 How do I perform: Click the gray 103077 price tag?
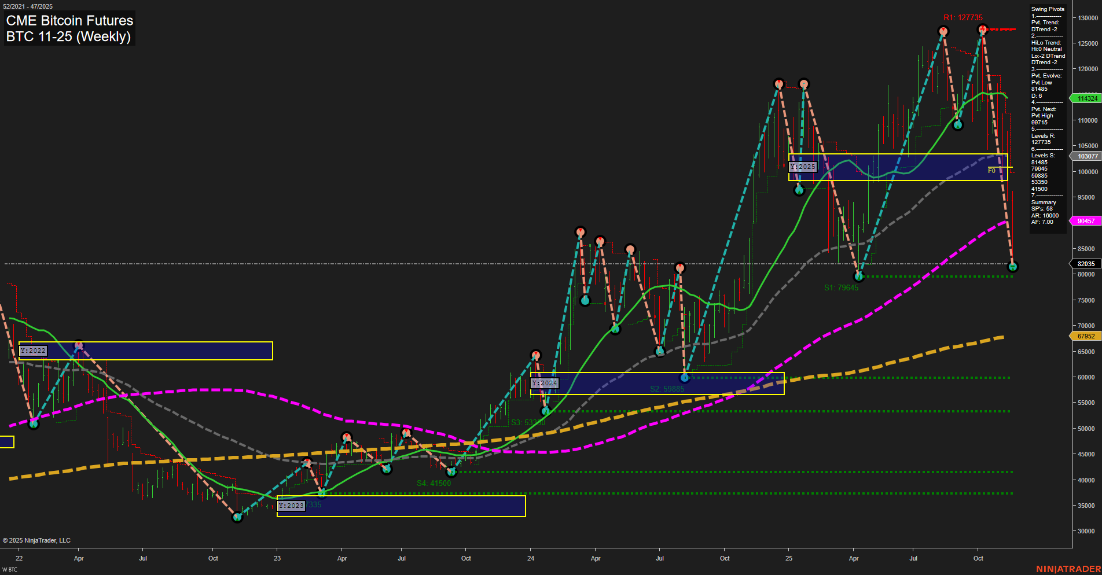coord(1086,156)
